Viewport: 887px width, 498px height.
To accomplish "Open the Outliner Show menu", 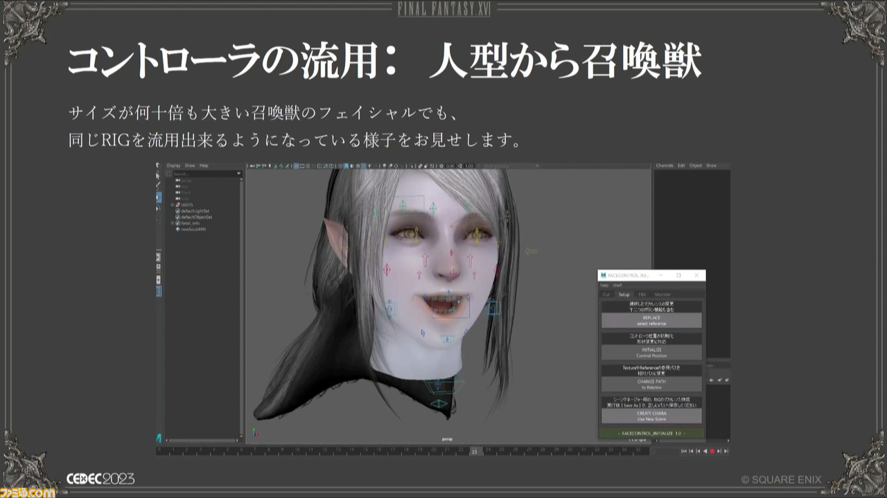I will 190,166.
